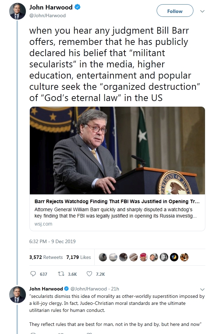The height and width of the screenshot is (334, 212).
Task: Like the tweet with heart icon
Action: point(89,274)
